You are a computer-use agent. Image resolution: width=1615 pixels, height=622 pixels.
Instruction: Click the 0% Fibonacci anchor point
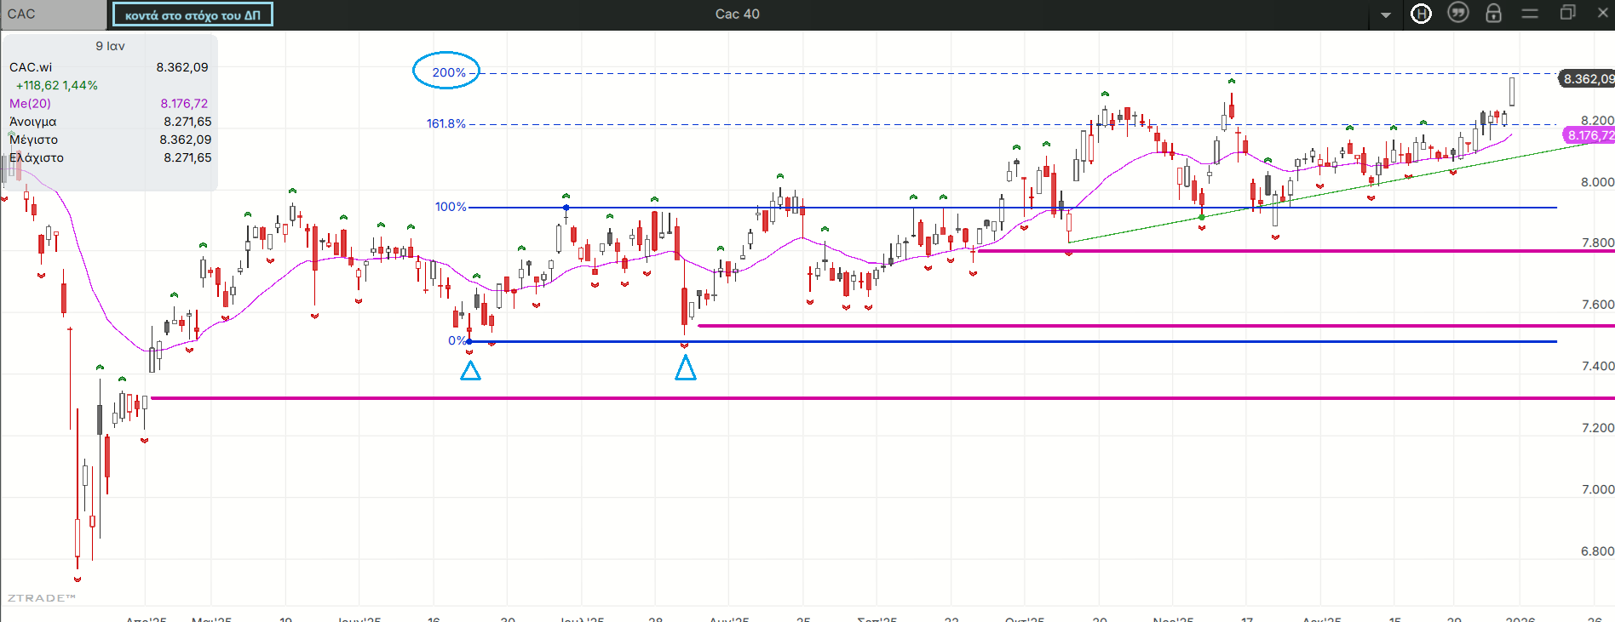point(469,341)
